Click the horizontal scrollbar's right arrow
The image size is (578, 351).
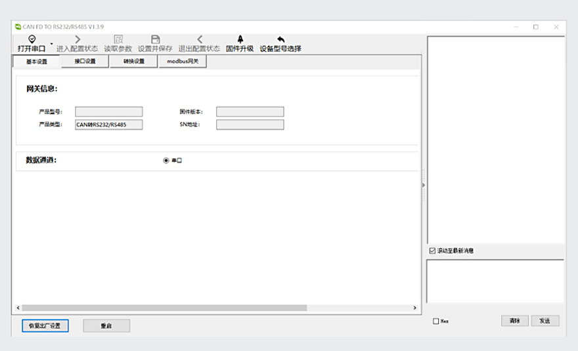[x=414, y=308]
